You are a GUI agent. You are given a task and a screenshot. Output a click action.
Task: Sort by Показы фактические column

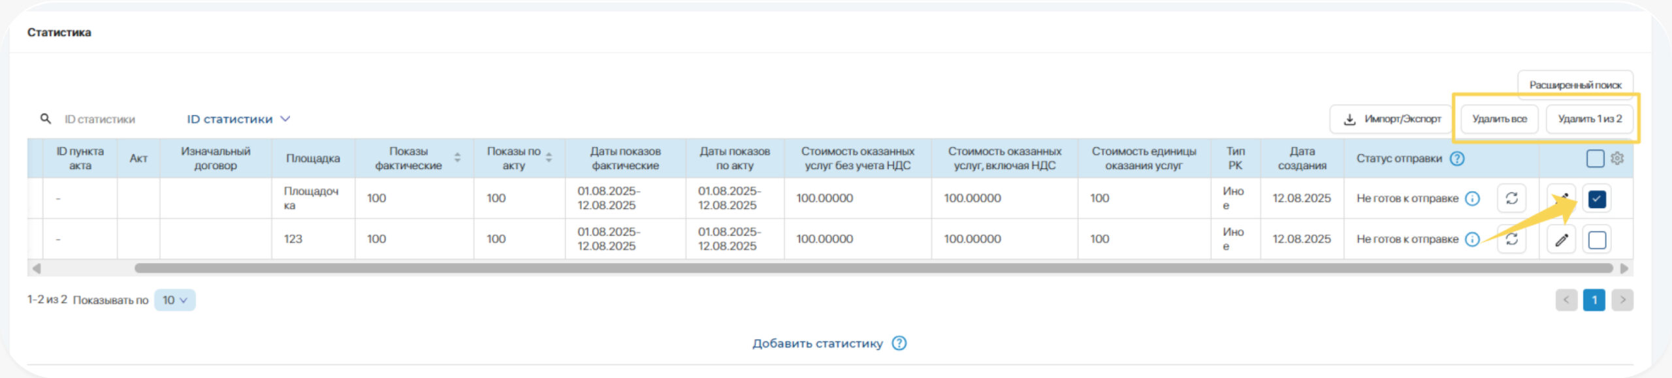pyautogui.click(x=457, y=158)
